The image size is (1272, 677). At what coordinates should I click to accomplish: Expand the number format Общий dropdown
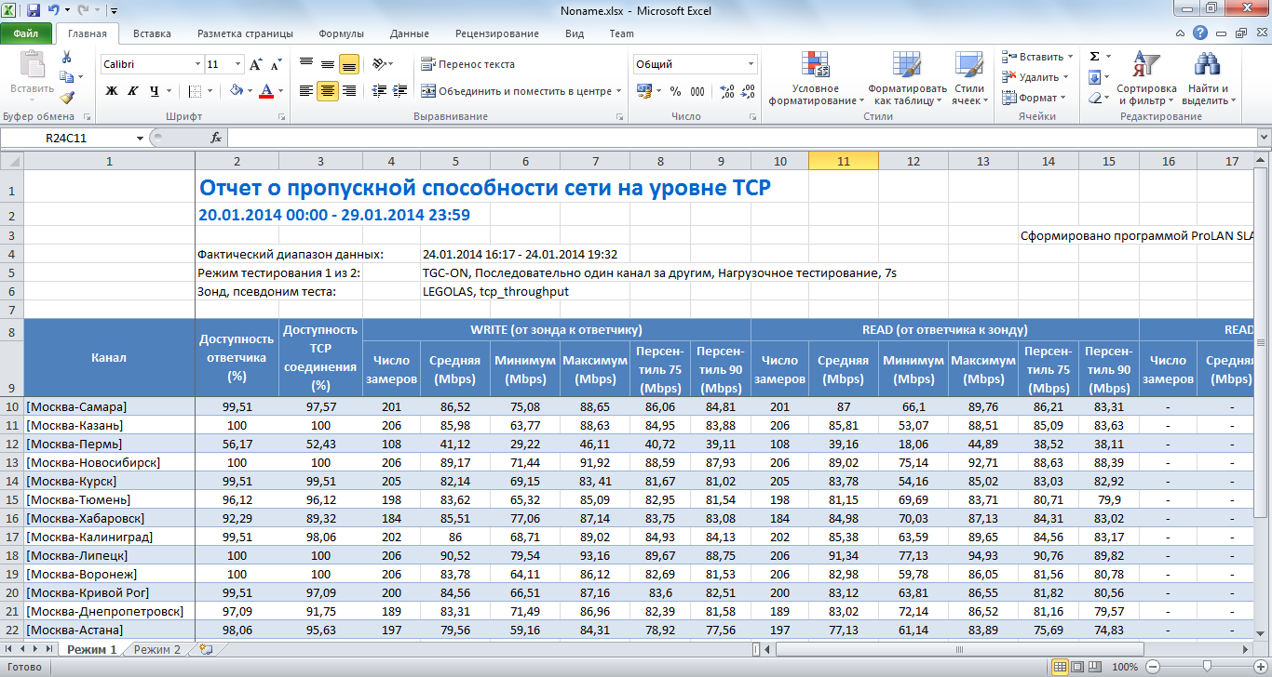(751, 64)
